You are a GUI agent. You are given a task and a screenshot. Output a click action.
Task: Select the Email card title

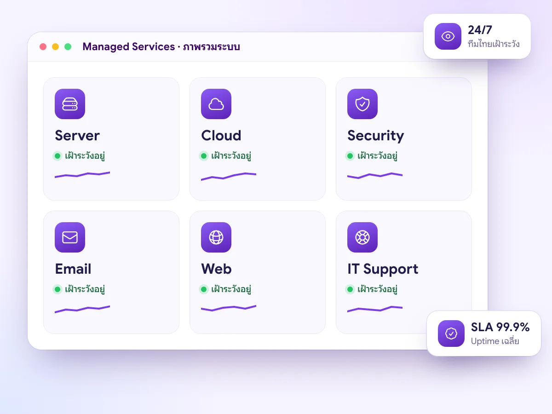point(73,269)
